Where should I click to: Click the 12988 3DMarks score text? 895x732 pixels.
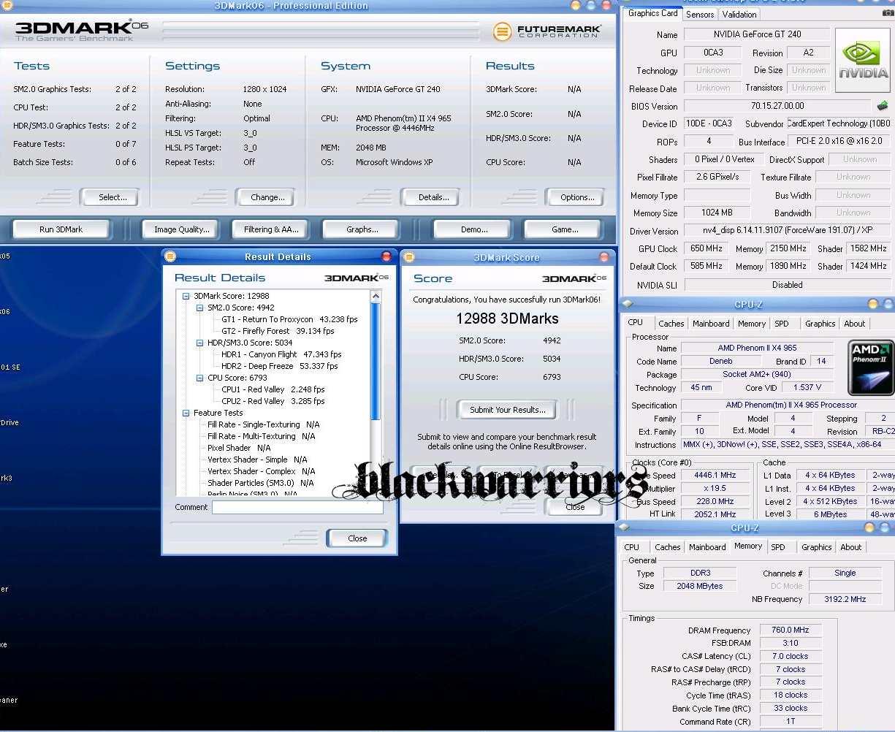coord(507,319)
